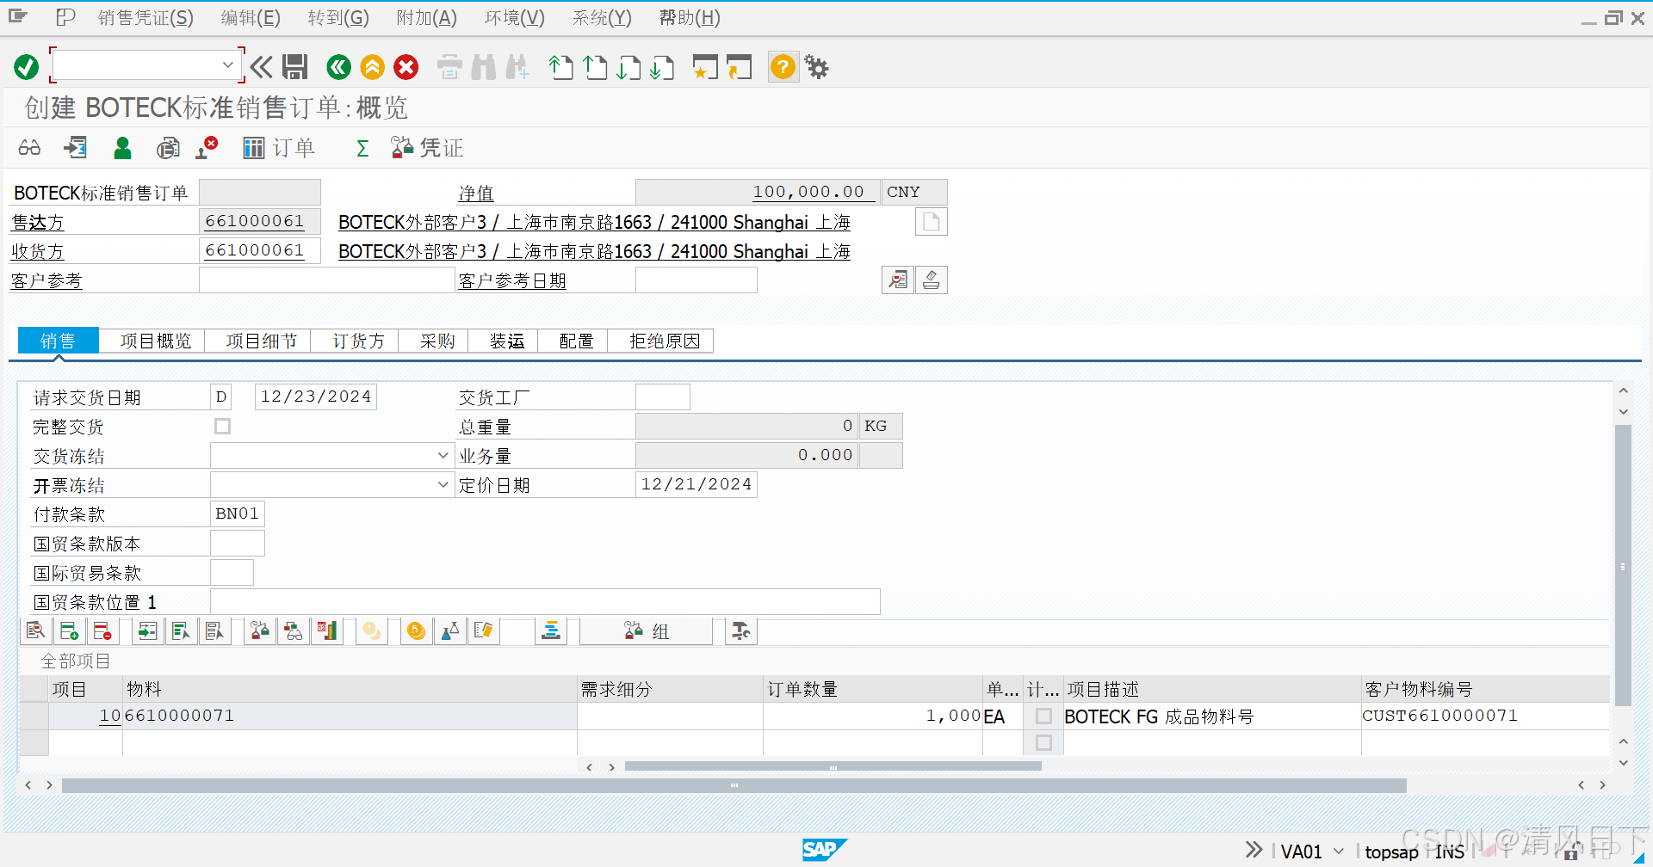Click the green Back arrow icon
1653x867 pixels.
click(x=339, y=67)
